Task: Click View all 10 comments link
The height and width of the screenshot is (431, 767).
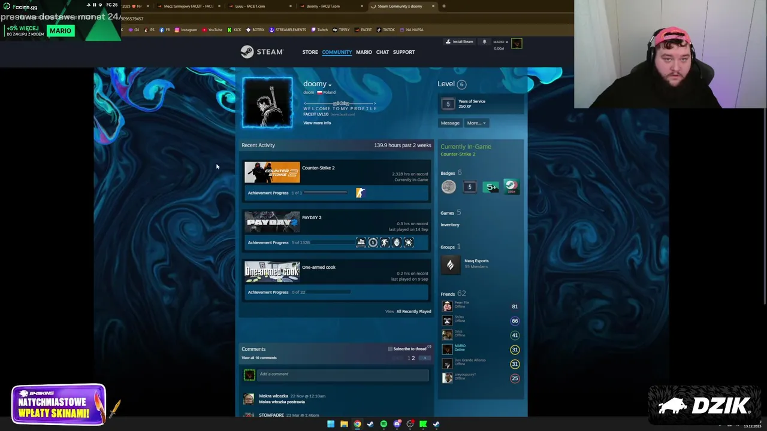Action: 259,357
